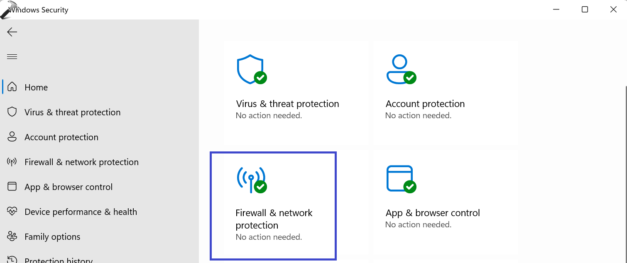Select Virus & threat protection in sidebar
Screen dimensions: 627x263
point(72,112)
